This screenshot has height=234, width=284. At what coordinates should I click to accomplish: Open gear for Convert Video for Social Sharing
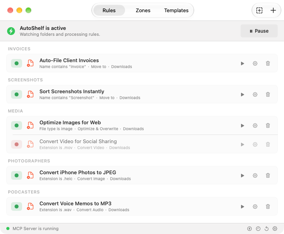point(255,144)
